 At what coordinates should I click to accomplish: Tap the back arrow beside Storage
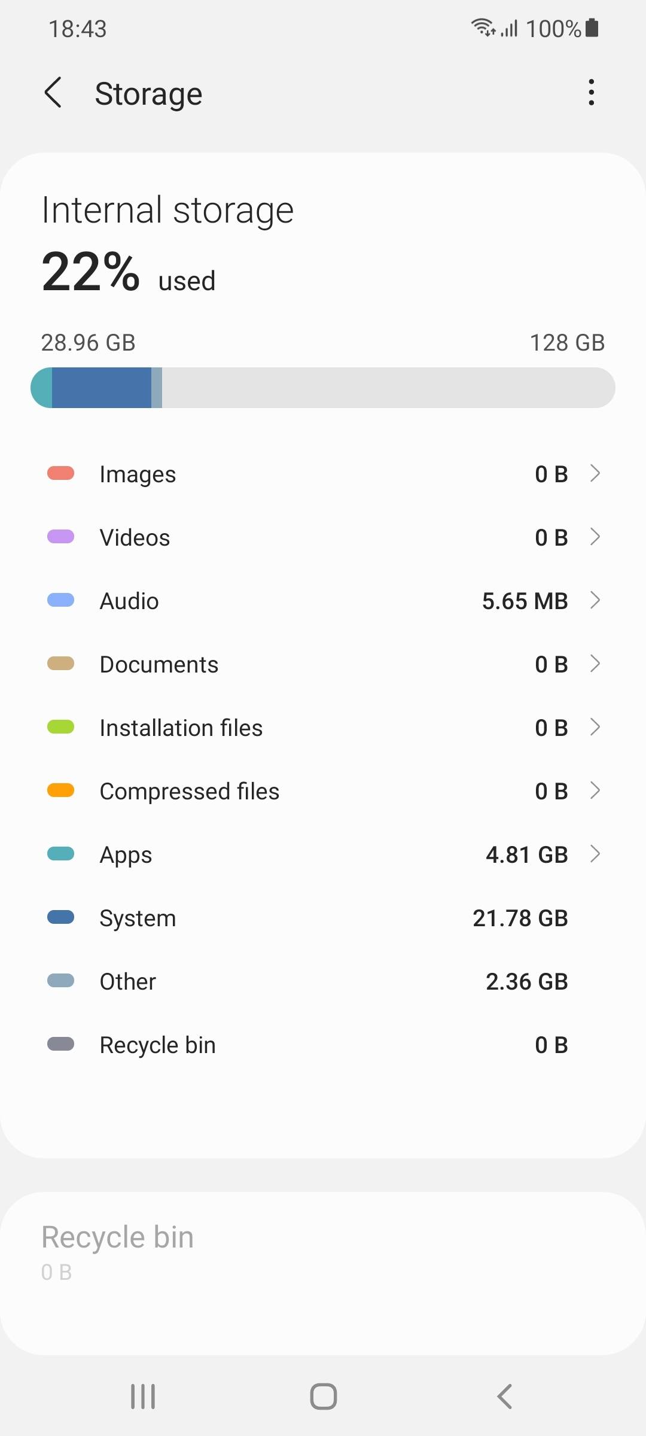(x=53, y=93)
